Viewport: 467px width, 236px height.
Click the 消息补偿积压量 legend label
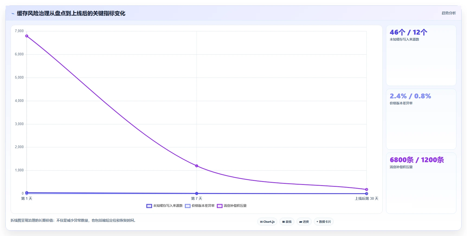click(235, 206)
